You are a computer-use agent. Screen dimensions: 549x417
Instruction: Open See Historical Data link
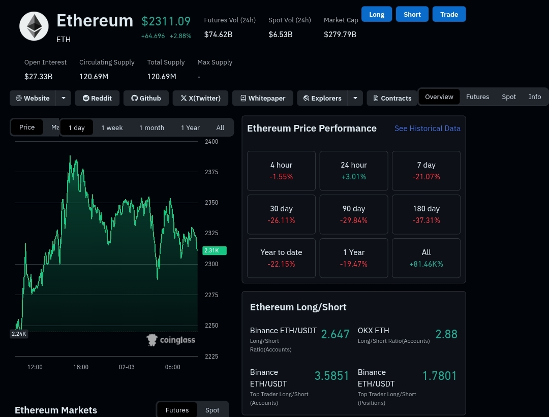(x=427, y=129)
